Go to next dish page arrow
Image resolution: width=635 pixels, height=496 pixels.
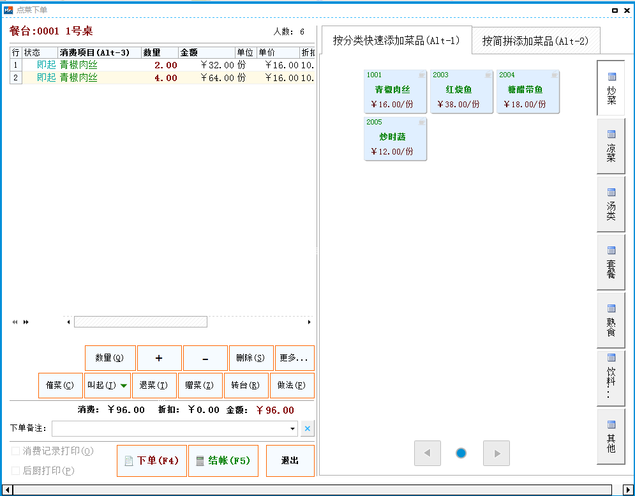(x=497, y=453)
